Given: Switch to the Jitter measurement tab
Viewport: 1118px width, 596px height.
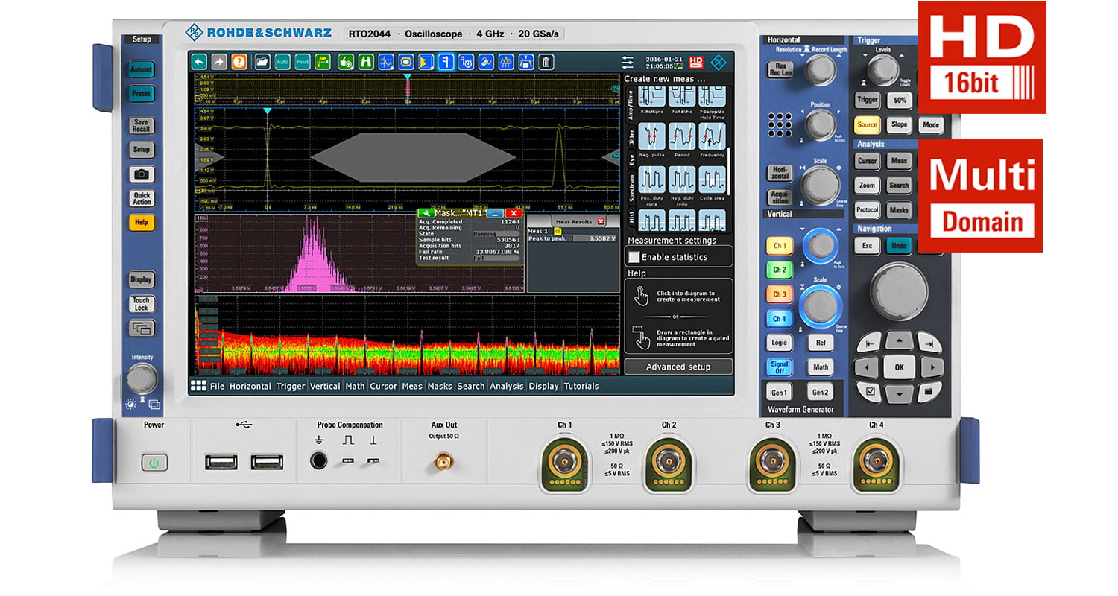Looking at the screenshot, I should click(x=631, y=137).
